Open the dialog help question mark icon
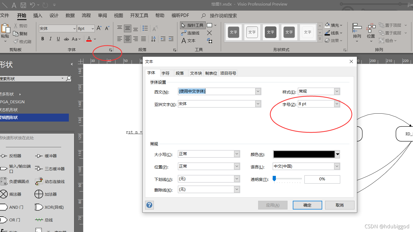Image resolution: width=413 pixels, height=232 pixels. click(x=149, y=205)
